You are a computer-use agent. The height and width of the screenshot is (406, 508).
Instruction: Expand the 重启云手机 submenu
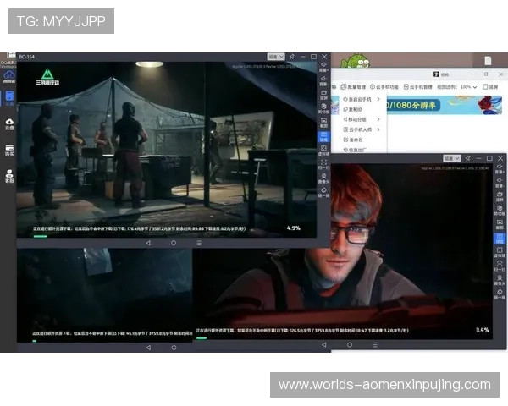pos(362,99)
